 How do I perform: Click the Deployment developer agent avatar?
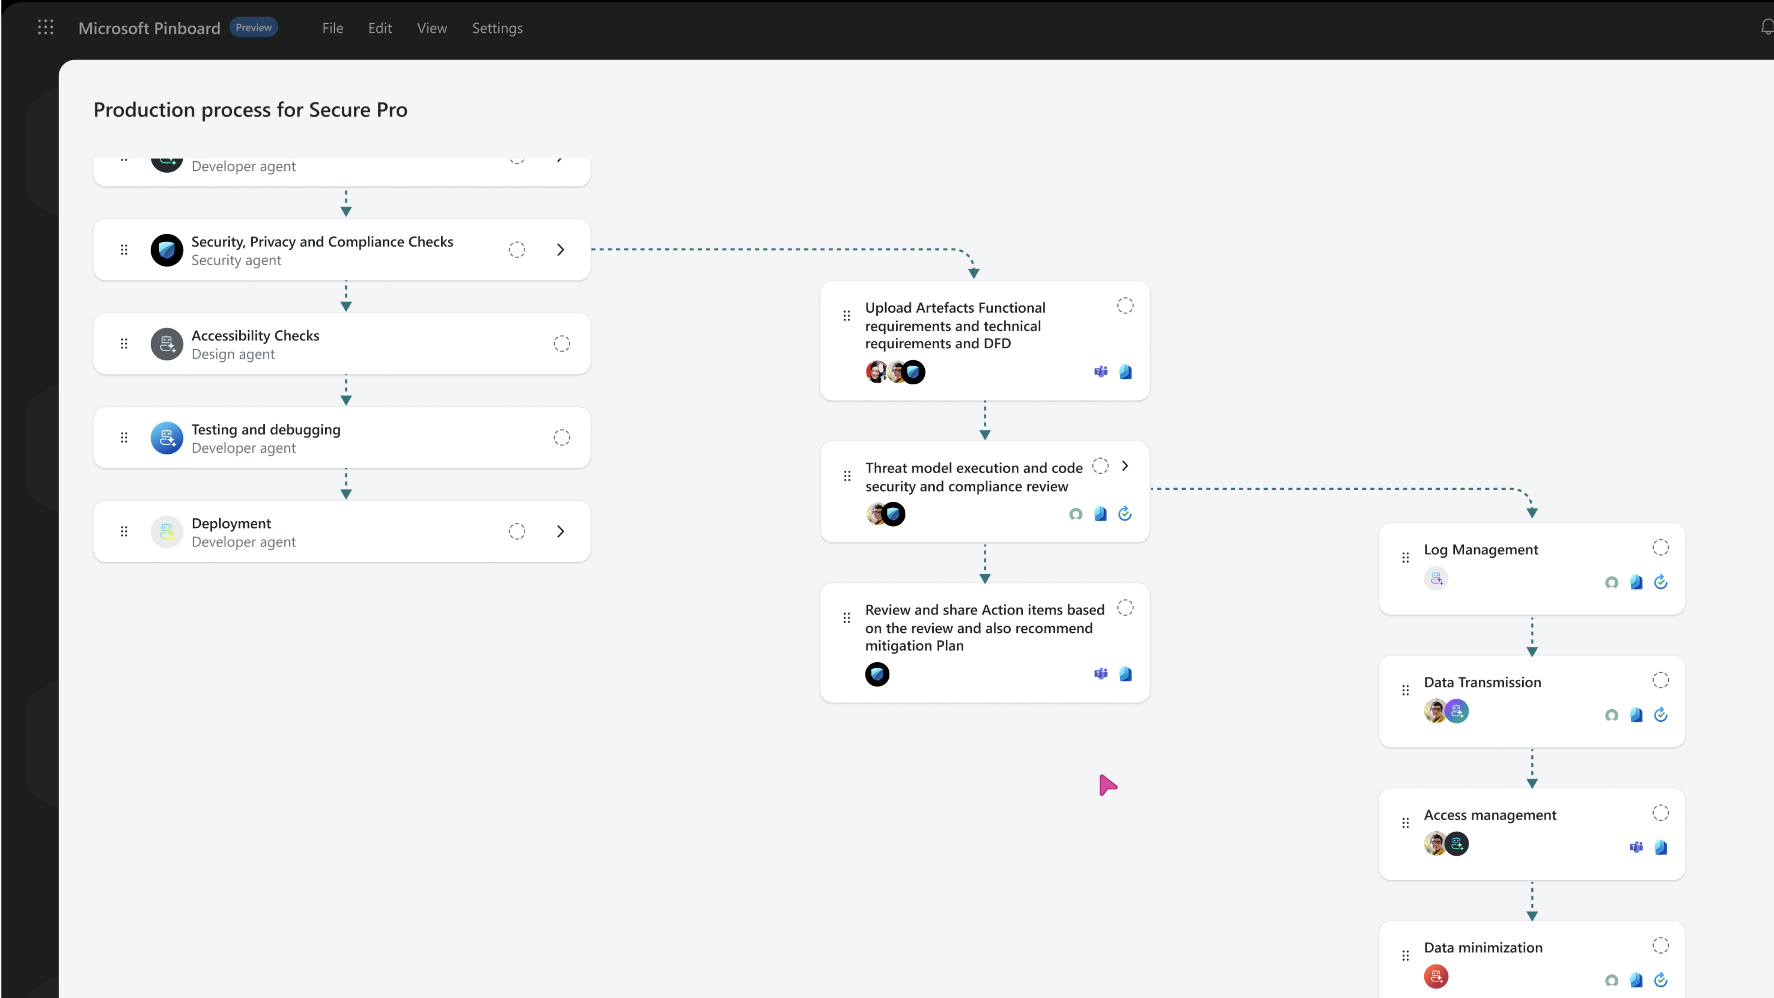coord(167,532)
